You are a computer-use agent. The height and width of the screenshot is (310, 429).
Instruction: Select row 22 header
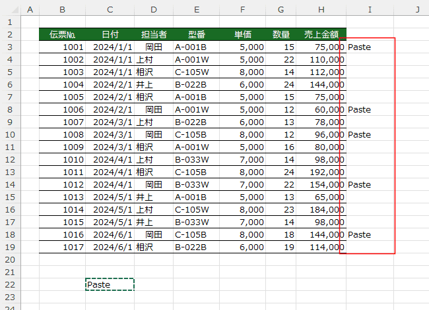10,284
